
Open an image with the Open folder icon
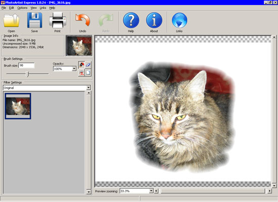[11, 20]
